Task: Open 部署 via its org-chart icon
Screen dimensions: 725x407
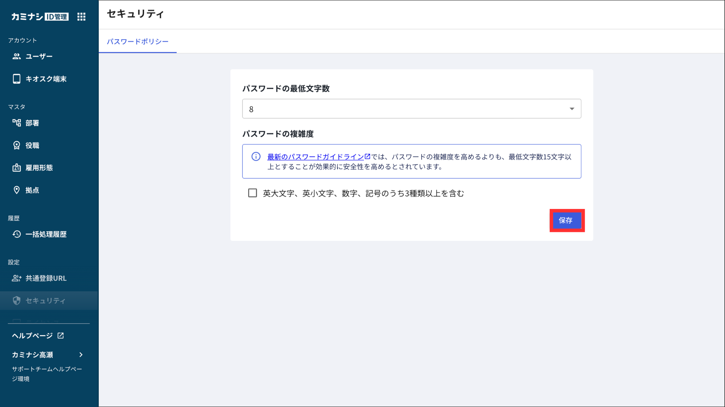Action: (17, 123)
